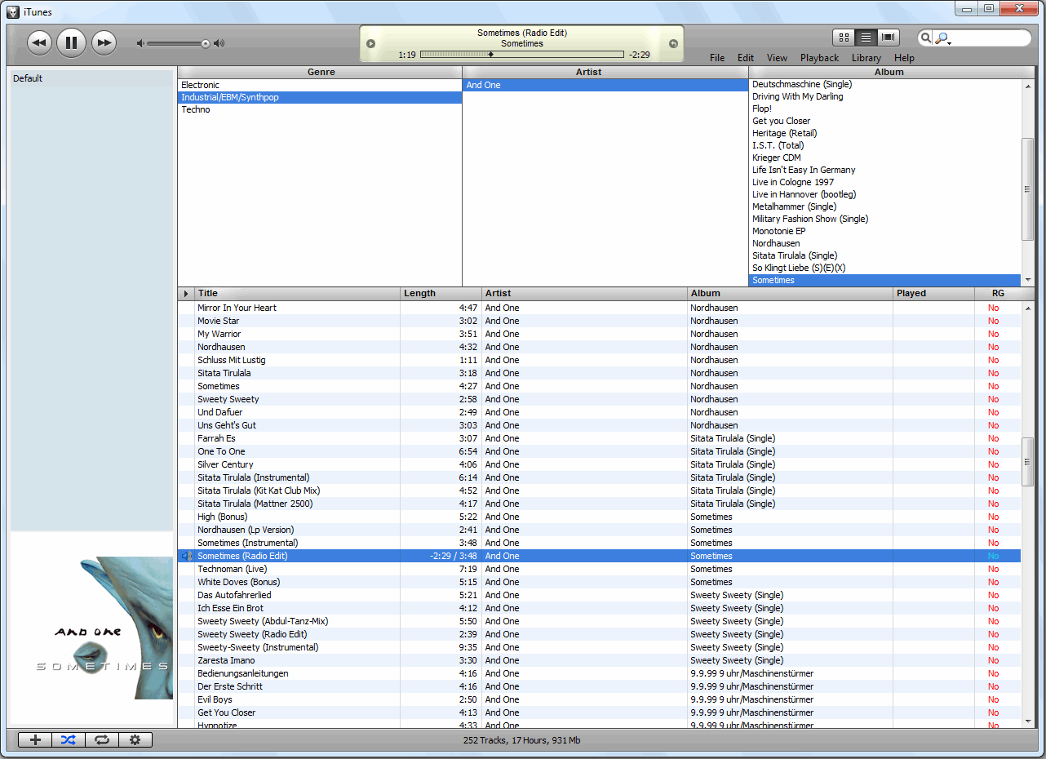Select track Das Autofahrerlied
This screenshot has width=1046, height=759.
click(600, 595)
